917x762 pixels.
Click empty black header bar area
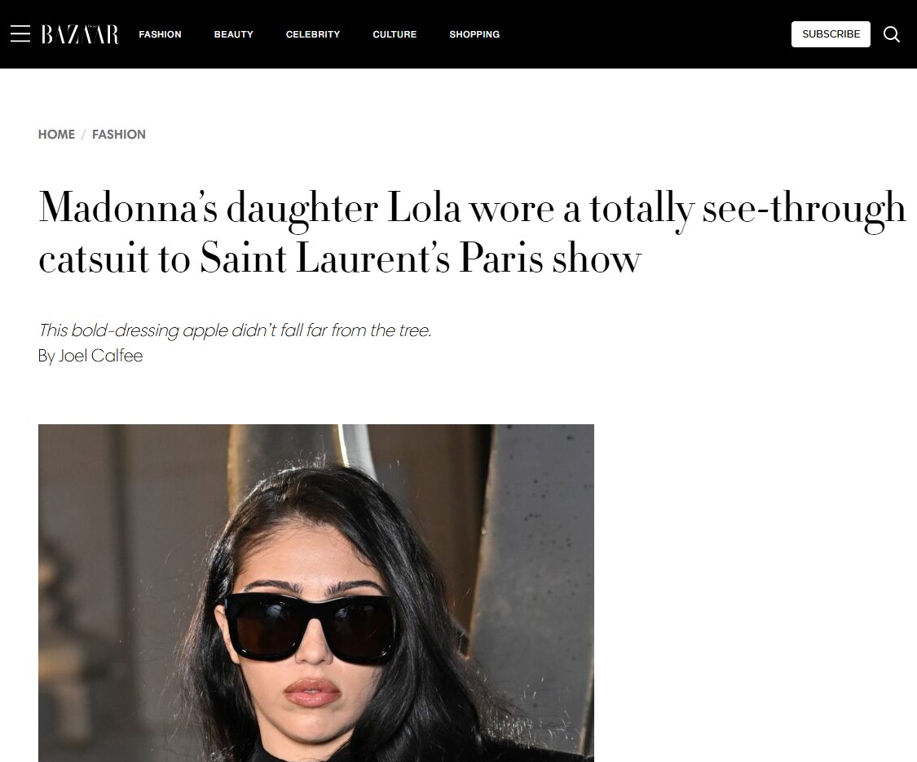tap(643, 34)
